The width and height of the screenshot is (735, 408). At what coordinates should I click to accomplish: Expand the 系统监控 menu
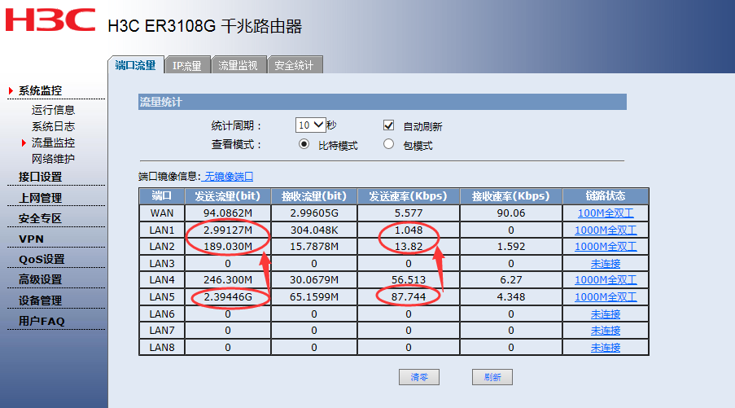pyautogui.click(x=41, y=90)
